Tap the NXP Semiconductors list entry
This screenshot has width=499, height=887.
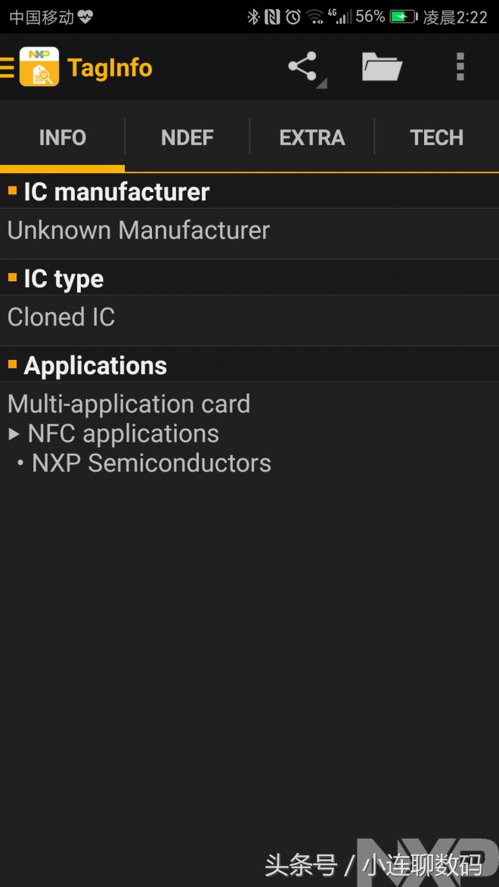(150, 463)
